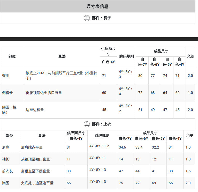Screen dimensions: 198x192
Task: Select 袖长 value 14 for 白色-7Y
Action: 121,159
